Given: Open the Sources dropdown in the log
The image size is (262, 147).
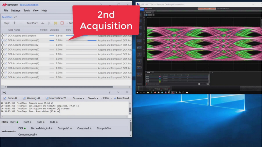Looking at the screenshot, I should (79, 98).
